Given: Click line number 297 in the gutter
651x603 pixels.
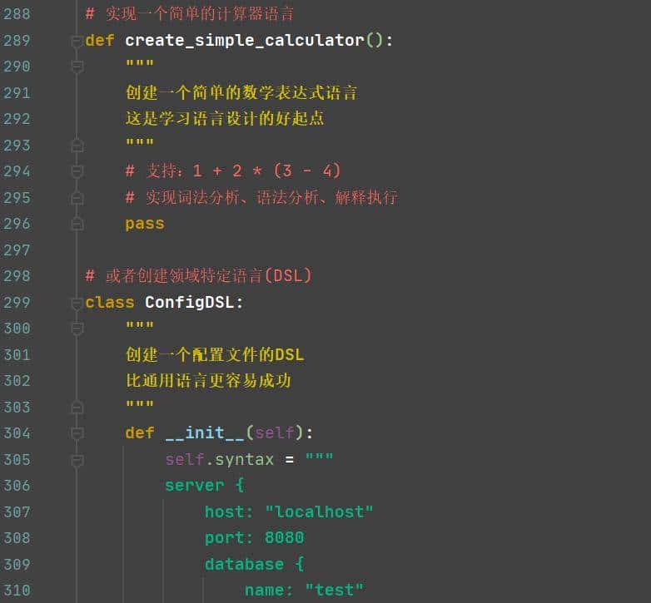Looking at the screenshot, I should click(17, 250).
